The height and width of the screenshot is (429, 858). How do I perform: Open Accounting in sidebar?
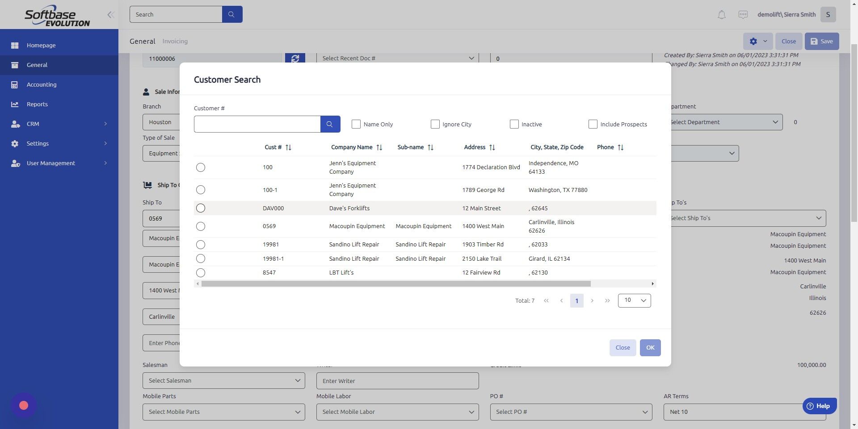click(59, 84)
